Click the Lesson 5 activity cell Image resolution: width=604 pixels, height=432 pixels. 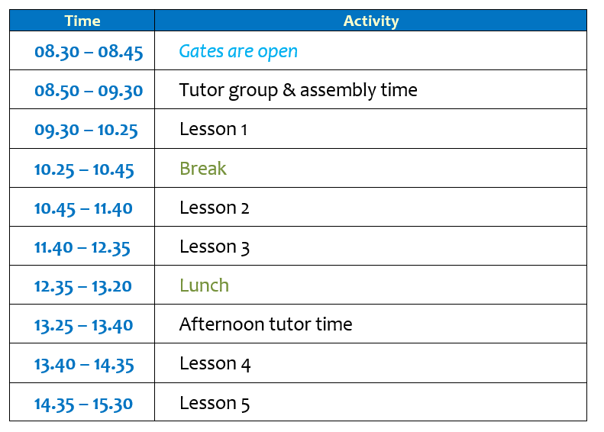tap(215, 403)
